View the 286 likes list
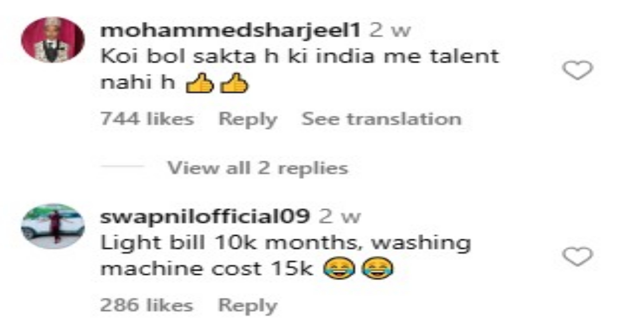 click(146, 305)
